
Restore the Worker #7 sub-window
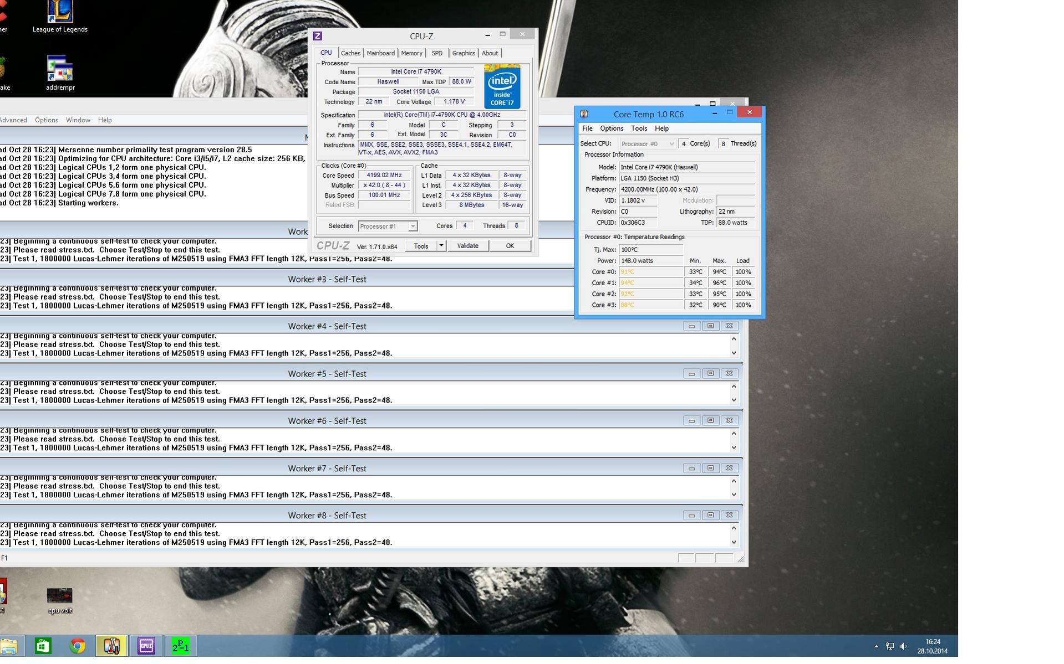(x=710, y=468)
